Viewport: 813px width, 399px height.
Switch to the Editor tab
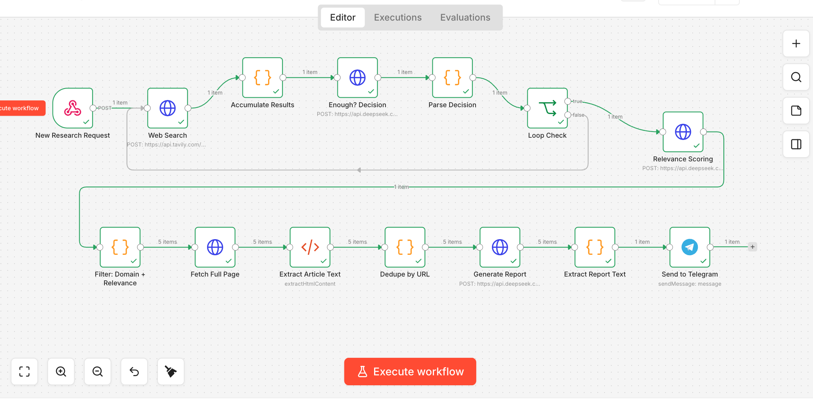pyautogui.click(x=343, y=18)
